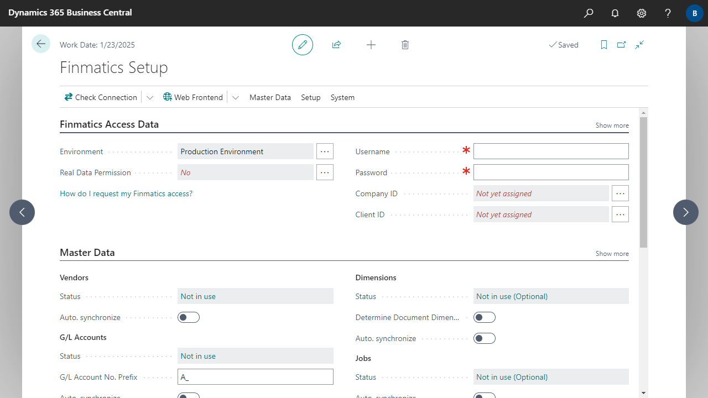Click the Jobs status 'Not in use (Optional)'
Viewport: 708px width, 398px height.
click(x=551, y=377)
